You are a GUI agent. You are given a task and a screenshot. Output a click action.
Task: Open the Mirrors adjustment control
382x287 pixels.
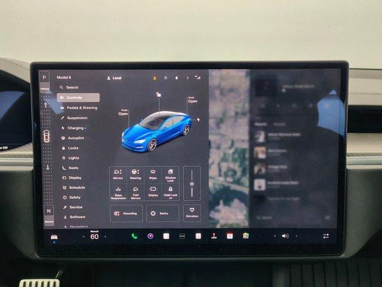tap(118, 175)
